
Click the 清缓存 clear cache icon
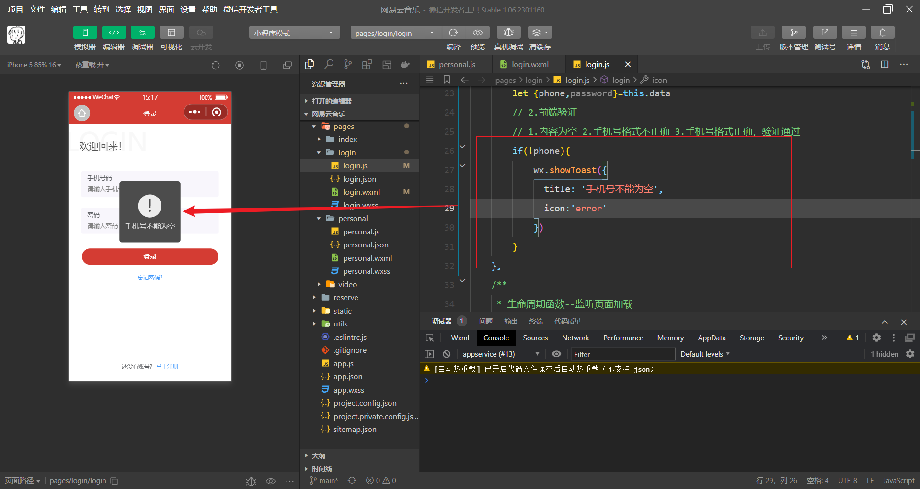(x=540, y=33)
